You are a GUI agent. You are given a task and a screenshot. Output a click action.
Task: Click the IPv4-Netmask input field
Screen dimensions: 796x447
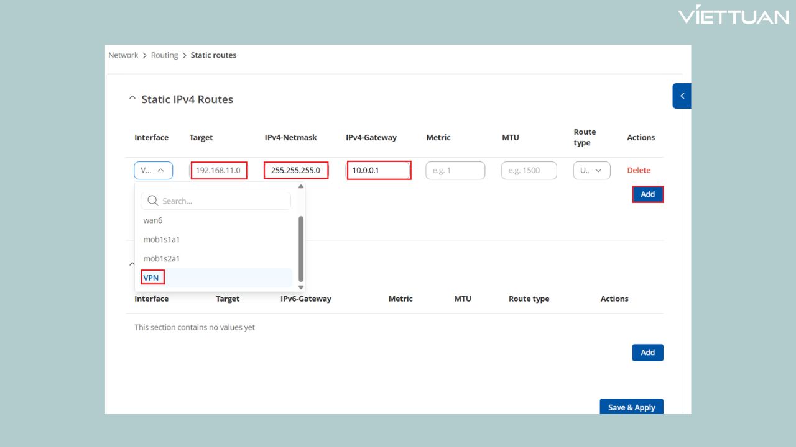click(296, 170)
